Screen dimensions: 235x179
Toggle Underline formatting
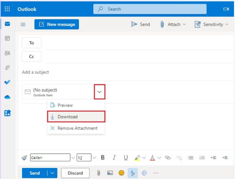(126, 157)
